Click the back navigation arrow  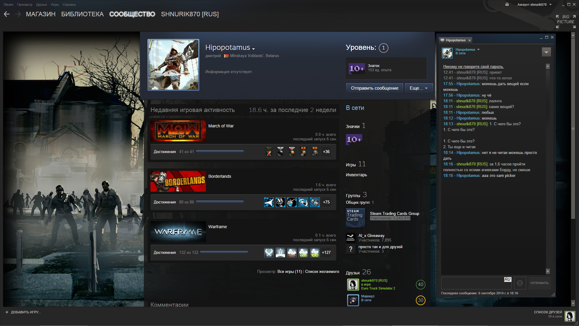7,14
